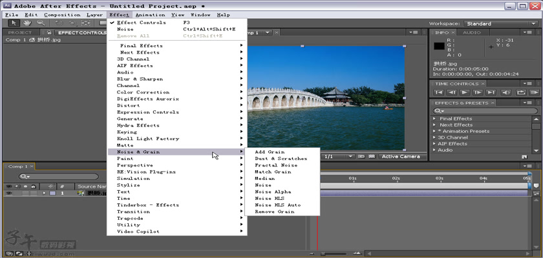This screenshot has height=258, width=543.
Task: Click the composition marker bin icon
Action: (x=537, y=186)
